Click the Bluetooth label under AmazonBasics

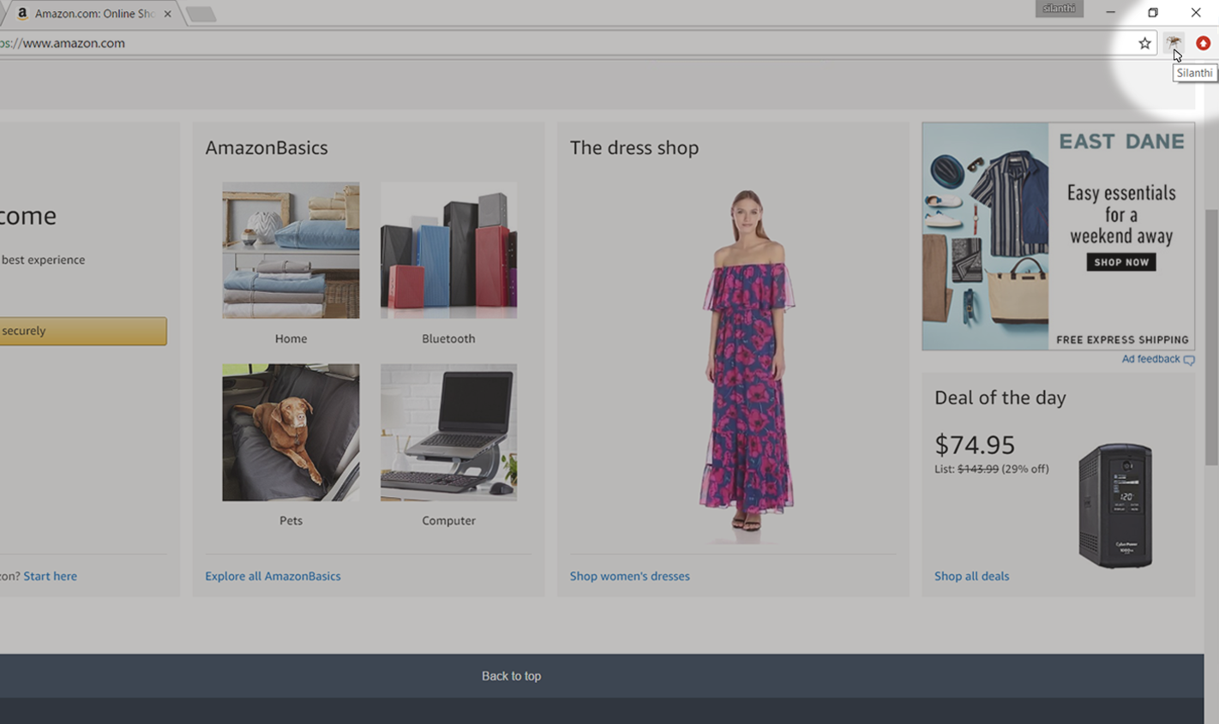[448, 338]
